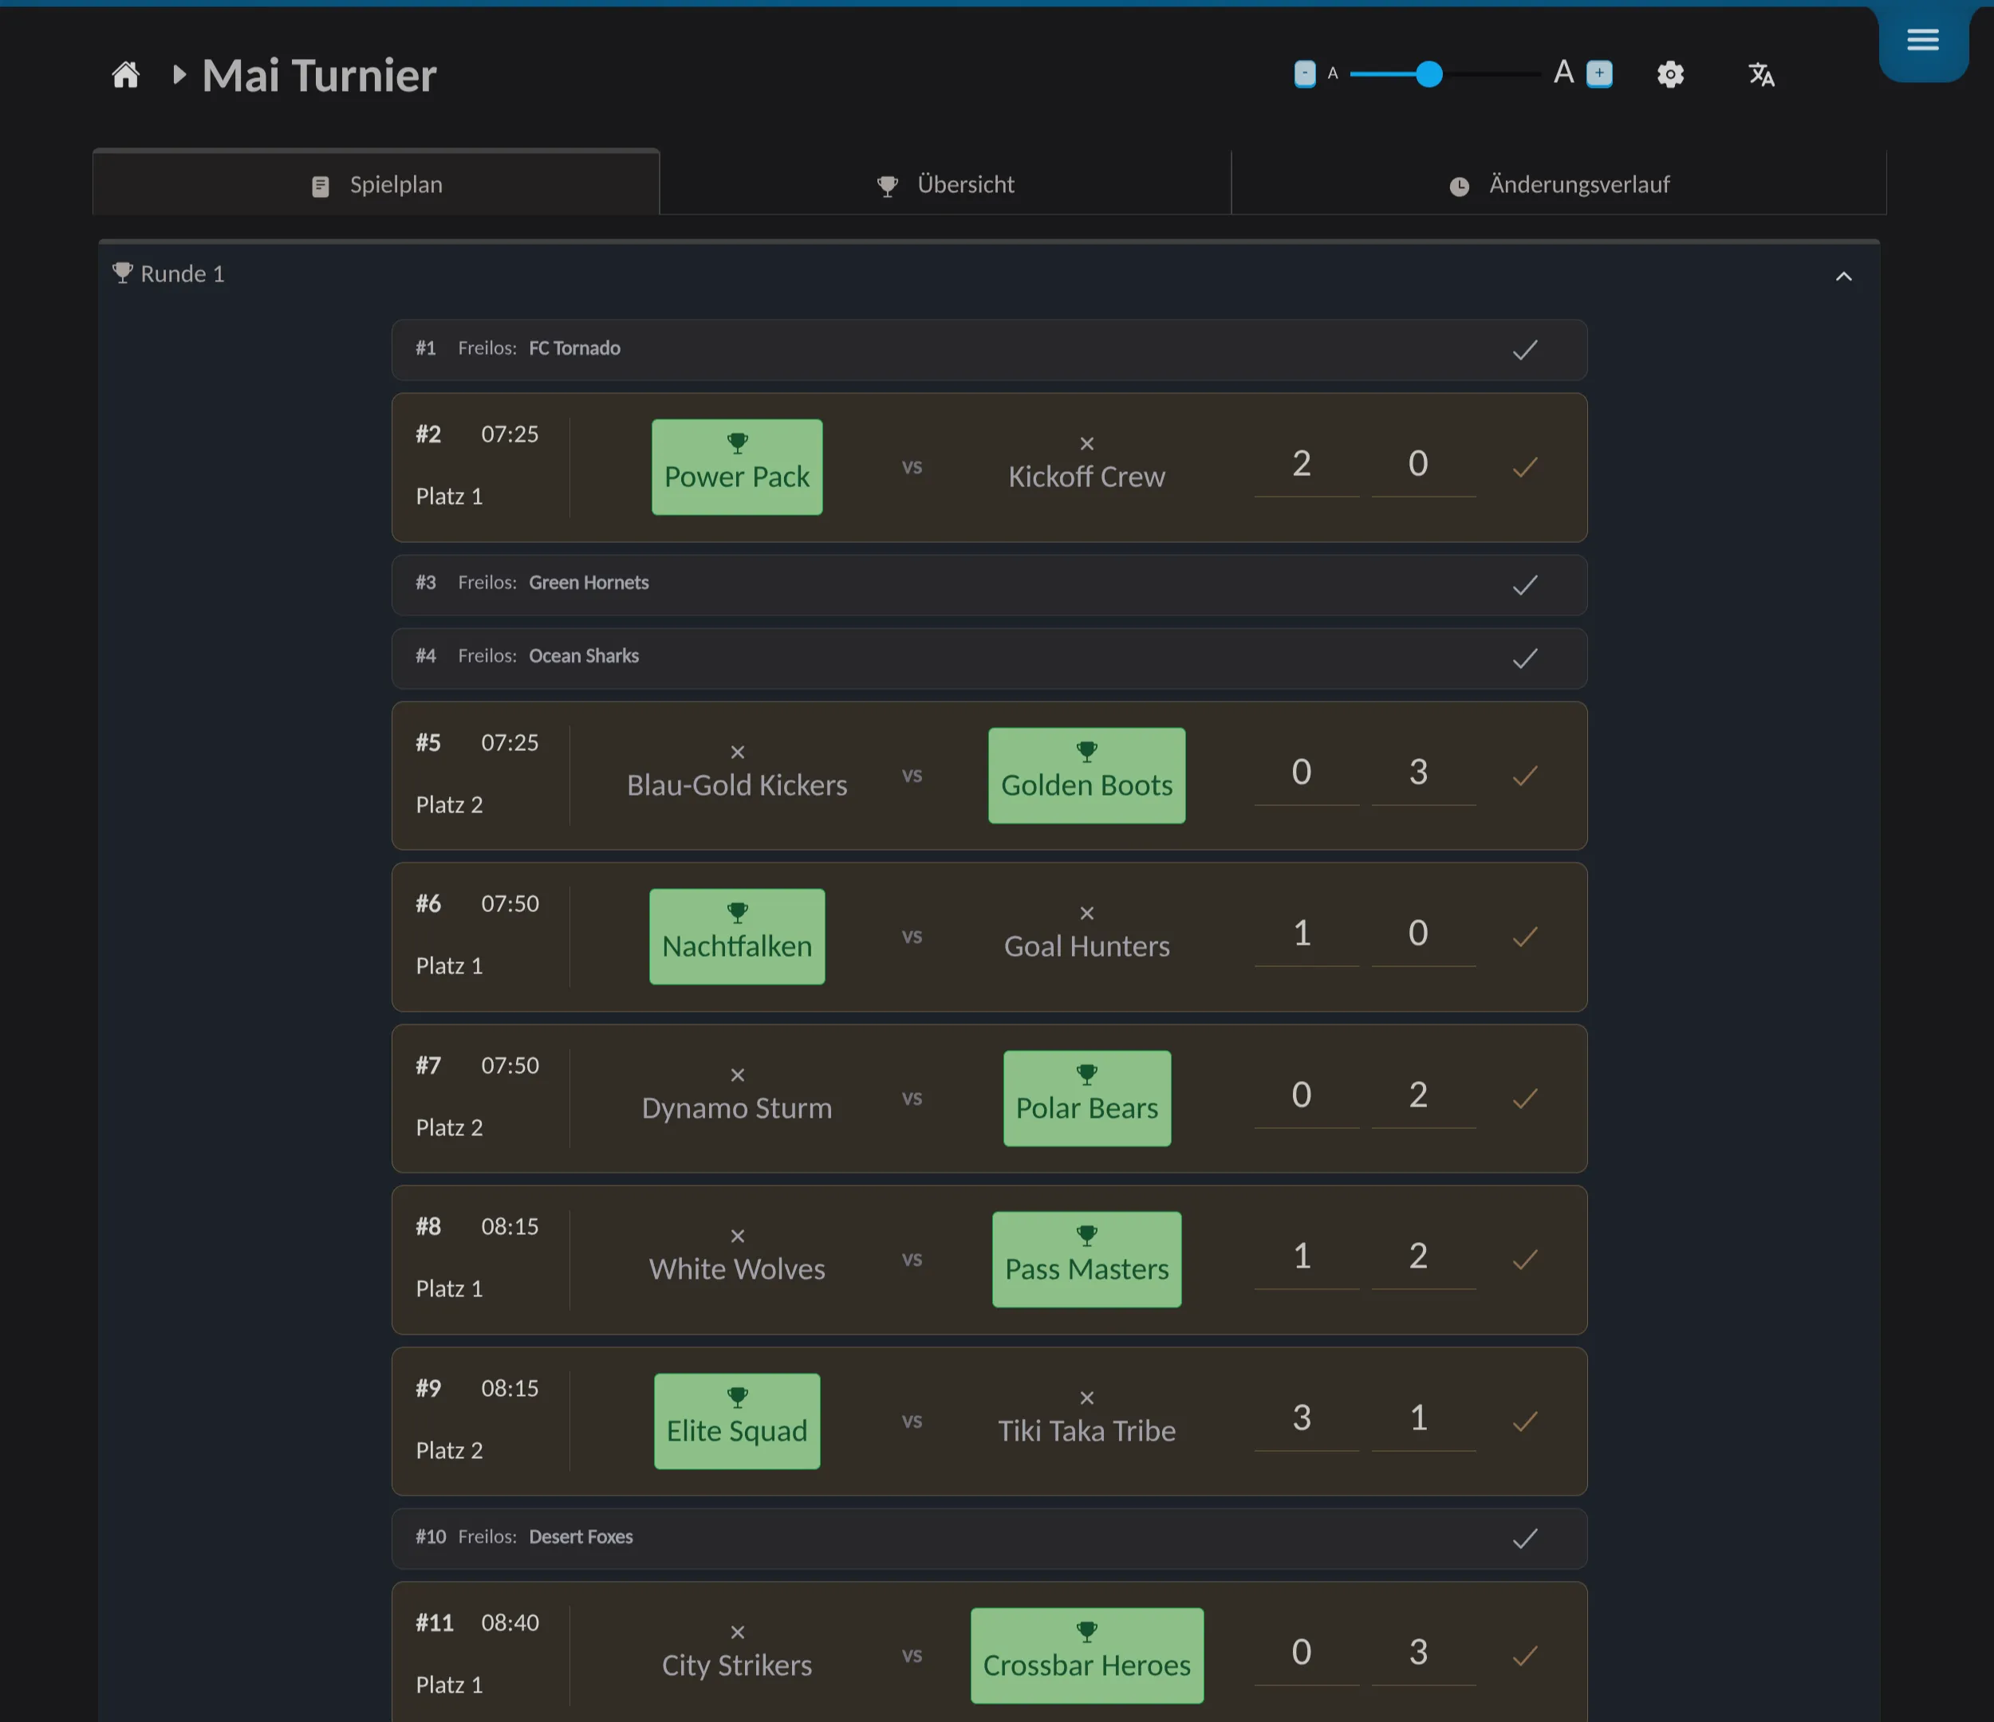Click breadcrumb arrow before Mai Turnier
The width and height of the screenshot is (1994, 1722).
179,74
